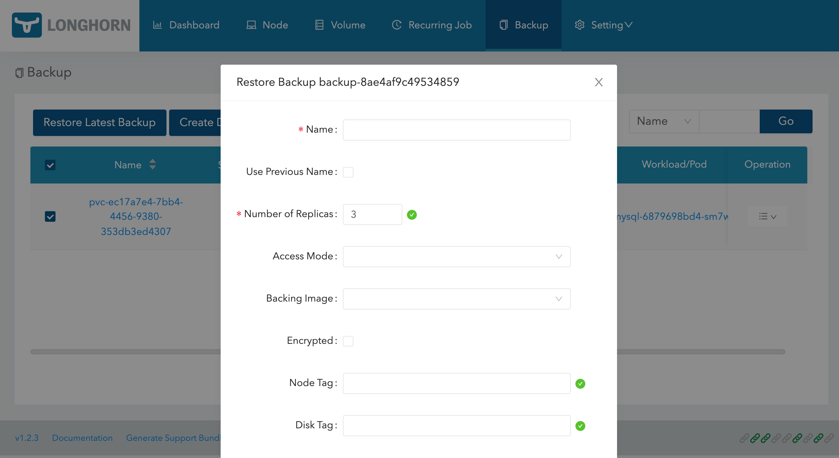
Task: Click the websocket link status icons in footer
Action: [x=786, y=438]
